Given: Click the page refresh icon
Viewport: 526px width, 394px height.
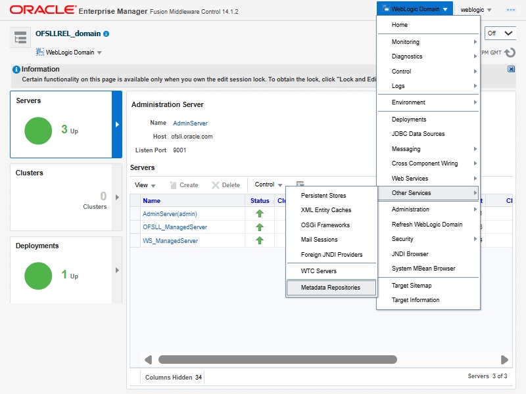Looking at the screenshot, I should (510, 53).
